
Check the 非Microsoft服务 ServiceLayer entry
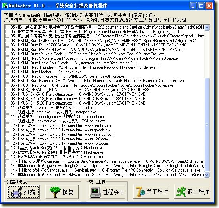[7, 170]
